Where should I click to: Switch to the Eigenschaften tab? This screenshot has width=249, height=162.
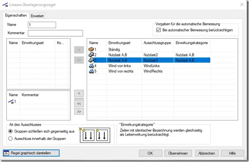(x=16, y=16)
